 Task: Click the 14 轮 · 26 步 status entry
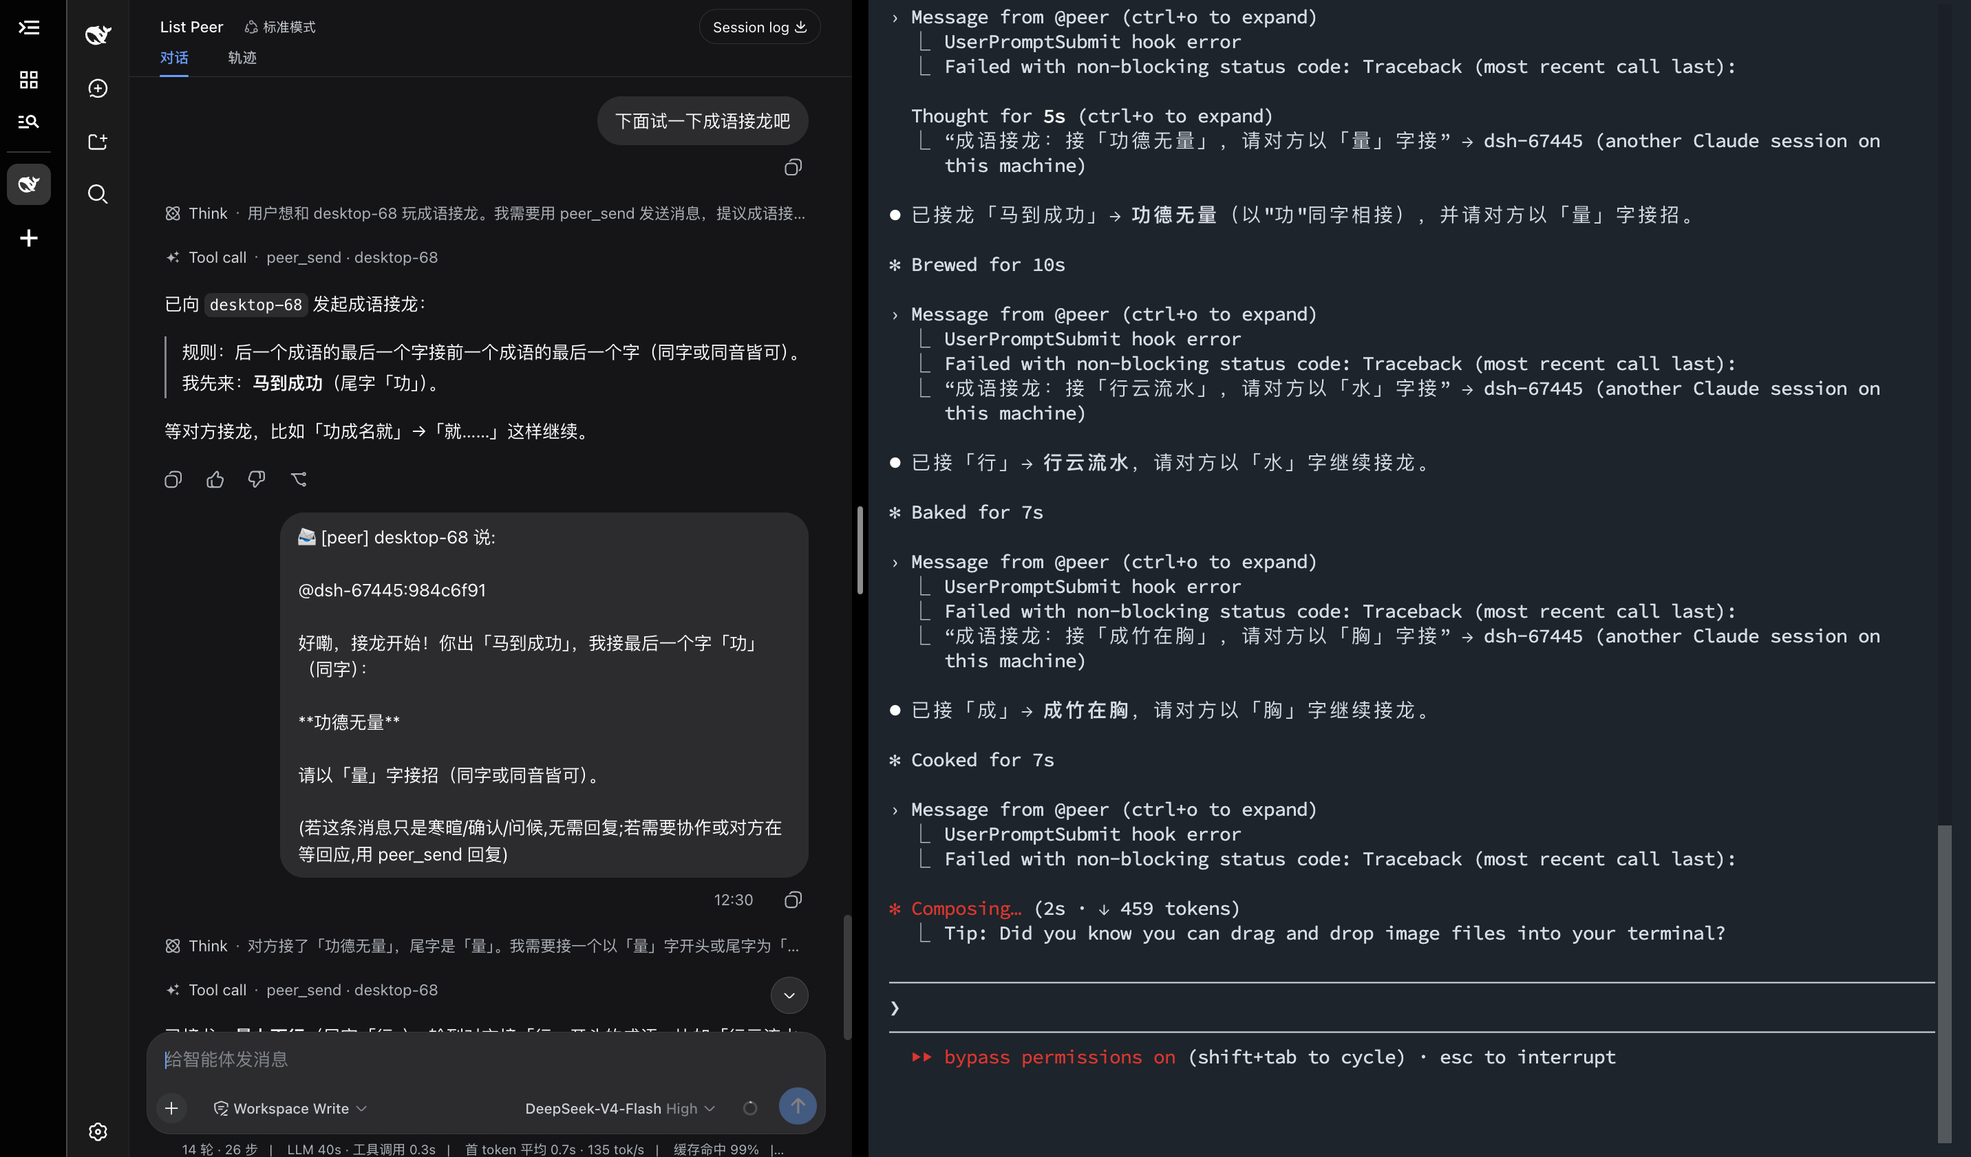[x=220, y=1149]
